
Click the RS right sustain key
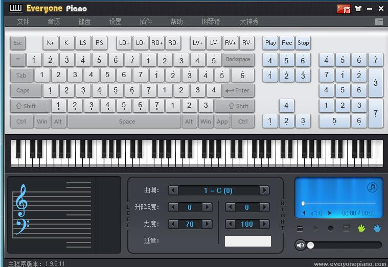pyautogui.click(x=99, y=43)
